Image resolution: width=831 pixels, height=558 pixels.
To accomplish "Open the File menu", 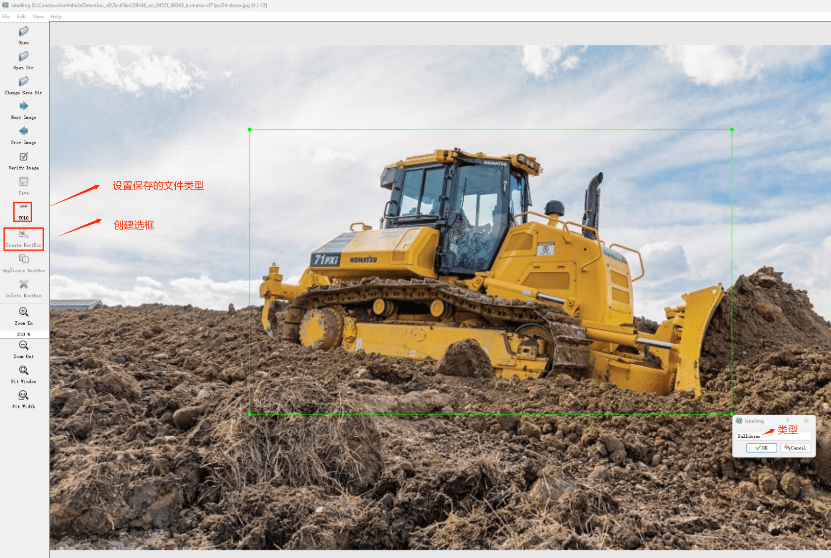I will pyautogui.click(x=6, y=17).
